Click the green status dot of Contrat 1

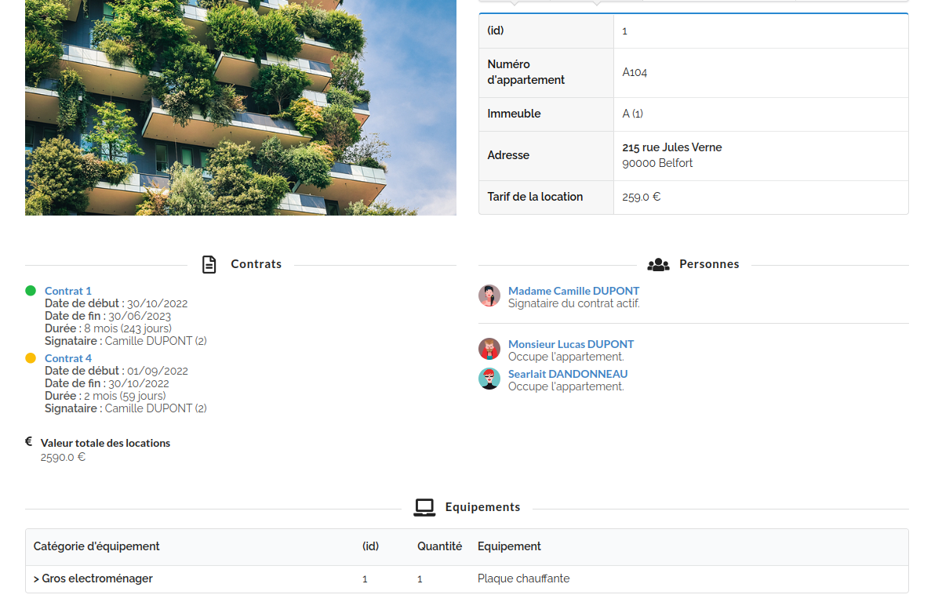coord(31,291)
